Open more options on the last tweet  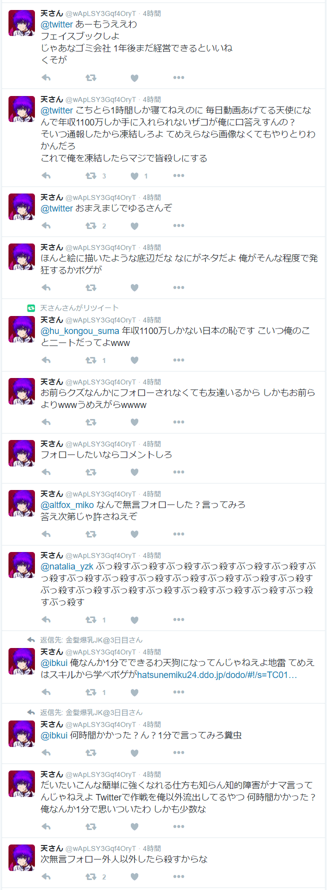pyautogui.click(x=179, y=876)
